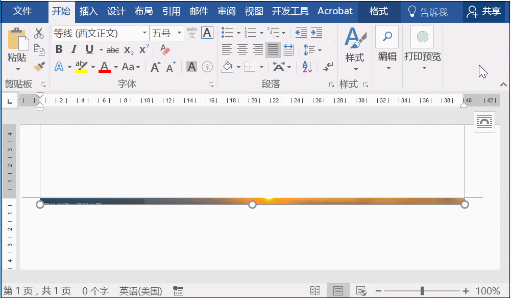Select the italic formatting icon
The height and width of the screenshot is (298, 511).
point(74,49)
